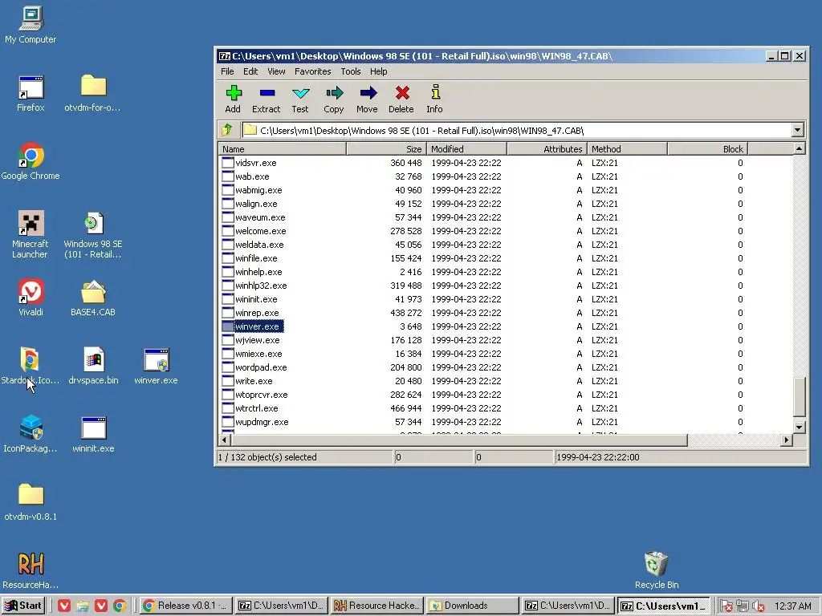The width and height of the screenshot is (822, 616).
Task: Open the Help menu
Action: click(x=378, y=71)
